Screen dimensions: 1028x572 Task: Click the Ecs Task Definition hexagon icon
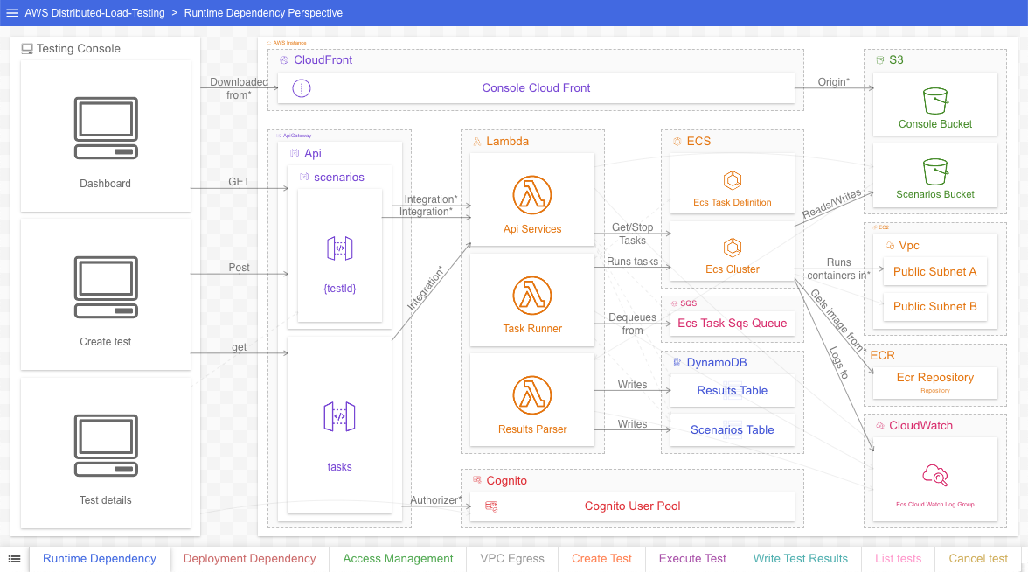[733, 180]
